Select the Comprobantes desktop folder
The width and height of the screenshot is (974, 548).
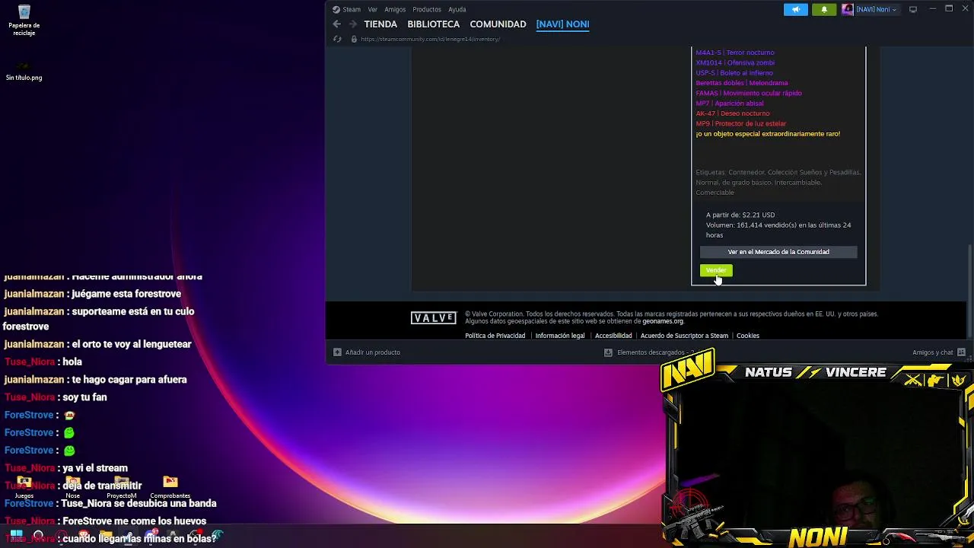tap(170, 486)
